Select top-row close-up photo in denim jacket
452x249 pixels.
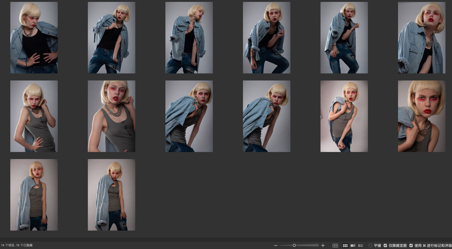click(421, 38)
